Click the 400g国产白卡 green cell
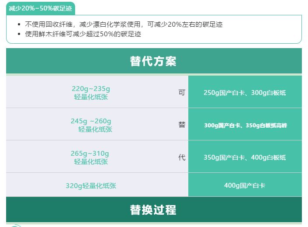 point(245,185)
